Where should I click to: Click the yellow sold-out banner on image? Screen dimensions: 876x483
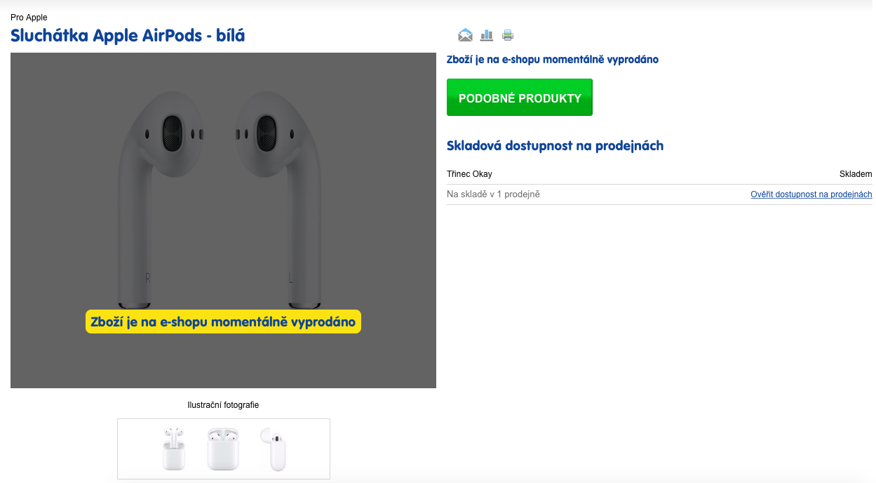coord(223,322)
